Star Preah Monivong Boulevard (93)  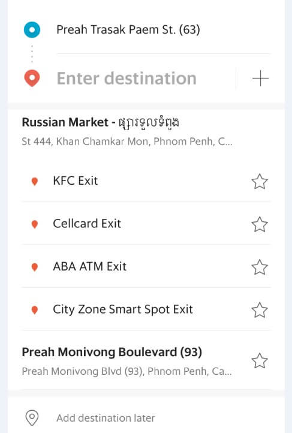[260, 360]
